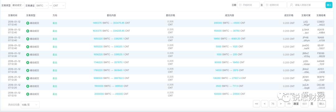Click the 开始时间 date input field
The image size is (336, 112).
pos(248,5)
